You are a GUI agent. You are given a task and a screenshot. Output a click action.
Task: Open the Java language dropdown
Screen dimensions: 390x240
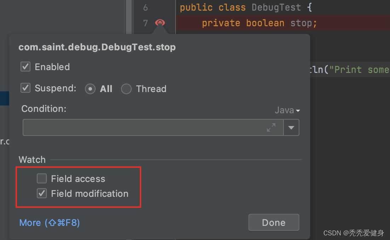pos(287,110)
